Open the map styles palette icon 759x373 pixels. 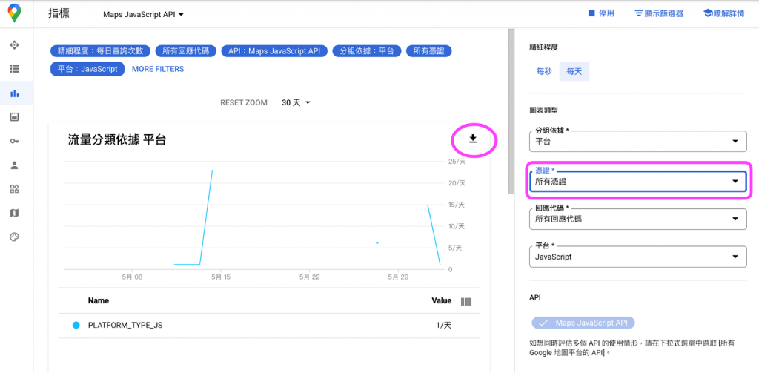tap(15, 237)
